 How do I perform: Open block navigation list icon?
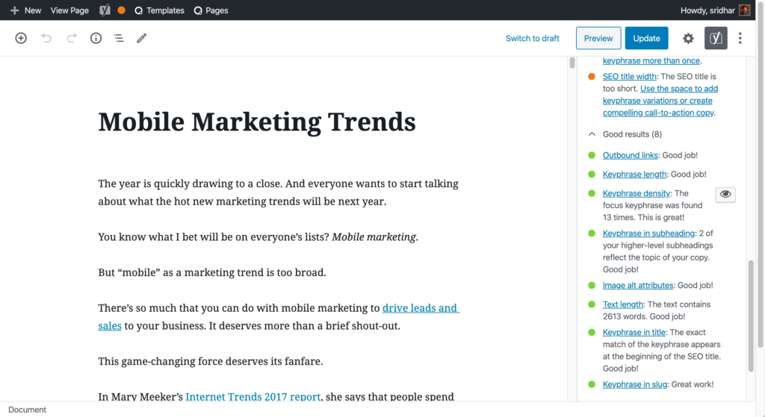coord(119,38)
